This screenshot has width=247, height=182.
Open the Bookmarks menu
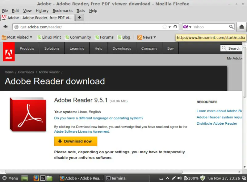63,11
